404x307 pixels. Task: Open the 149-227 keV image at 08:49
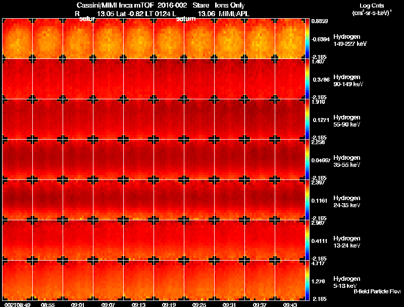pyautogui.click(x=17, y=39)
